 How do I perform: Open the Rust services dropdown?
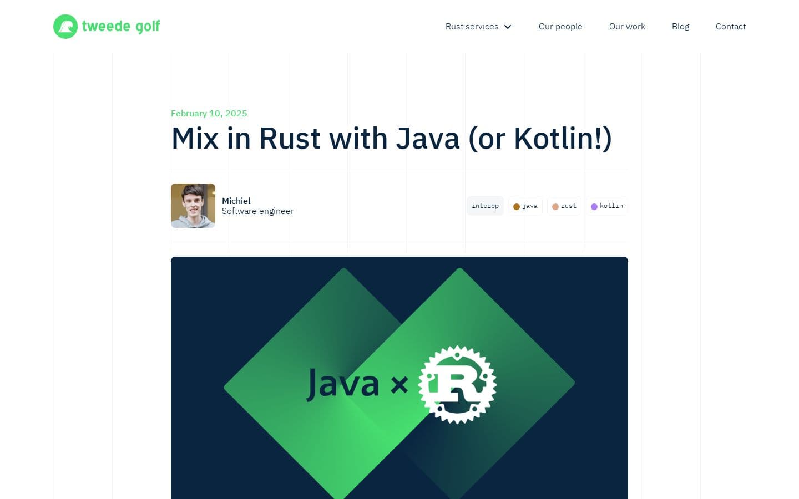click(x=472, y=27)
